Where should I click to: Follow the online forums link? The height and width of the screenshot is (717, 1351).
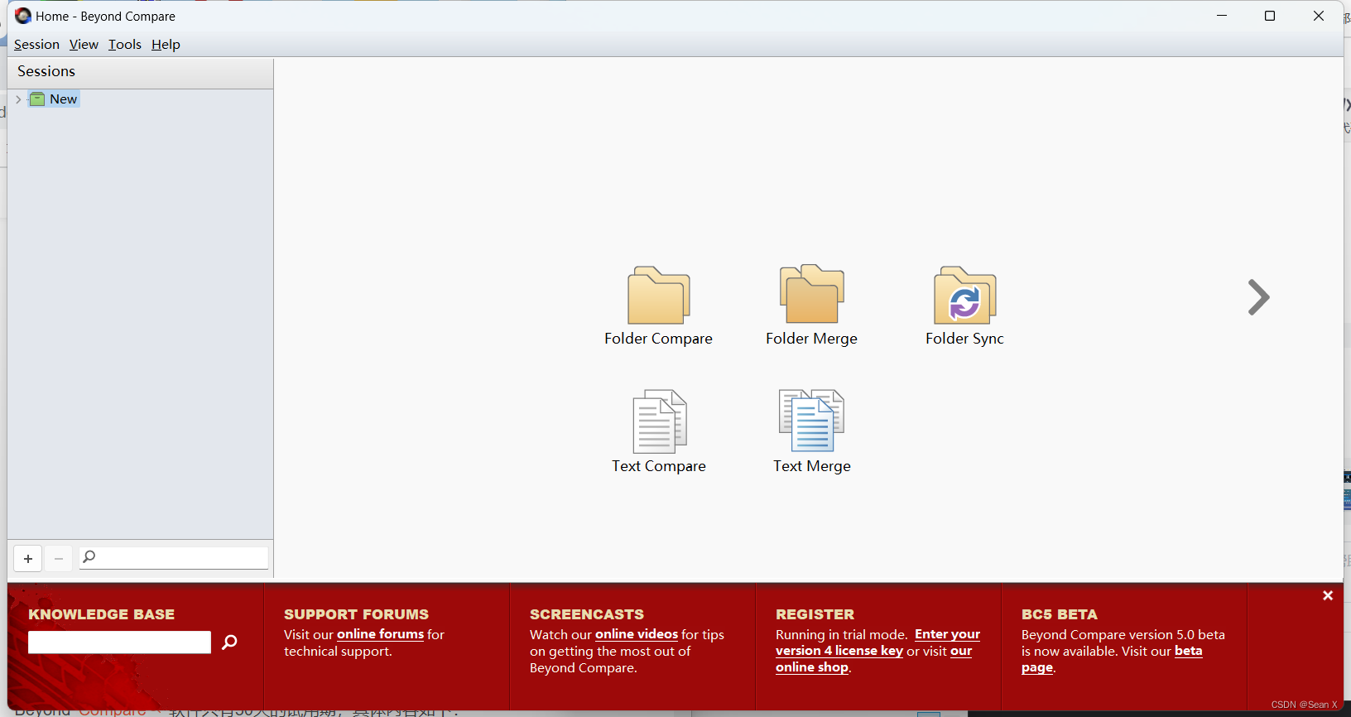click(x=381, y=634)
